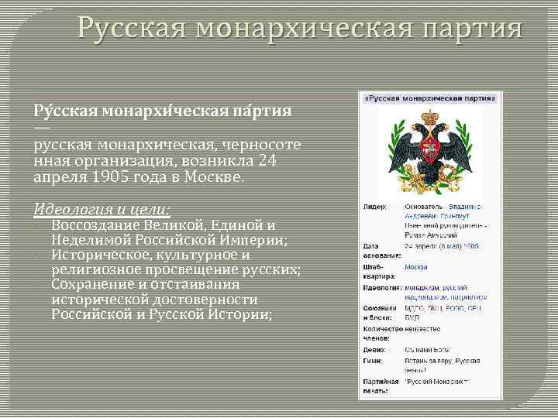Open the 'РОВС' ally link

coord(455,308)
